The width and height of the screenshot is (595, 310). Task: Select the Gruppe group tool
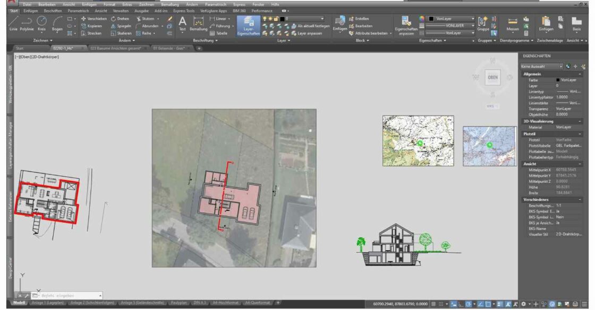click(483, 24)
